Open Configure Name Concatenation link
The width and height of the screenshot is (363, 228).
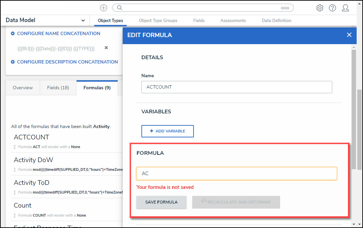pos(58,33)
